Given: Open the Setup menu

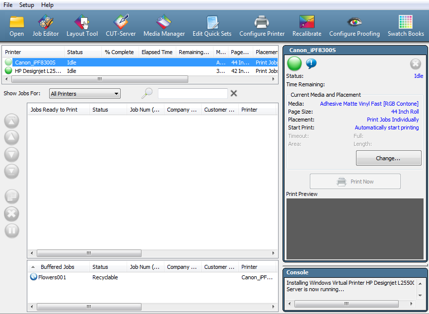Looking at the screenshot, I should click(27, 5).
